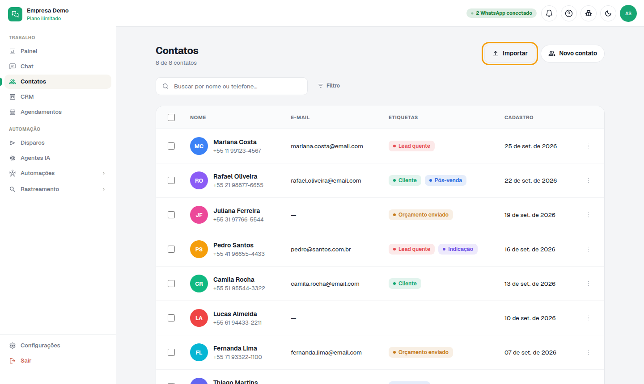Click the PS avatar of Pedro Santos
Screen dimensions: 644x384
199,249
